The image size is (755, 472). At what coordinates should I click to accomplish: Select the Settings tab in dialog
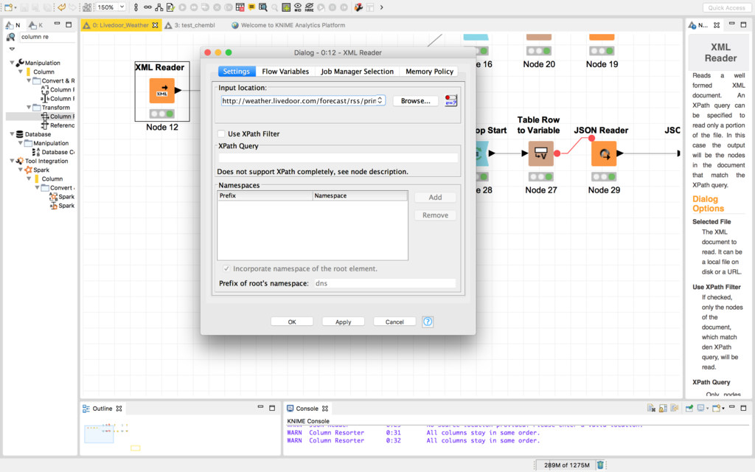point(237,72)
